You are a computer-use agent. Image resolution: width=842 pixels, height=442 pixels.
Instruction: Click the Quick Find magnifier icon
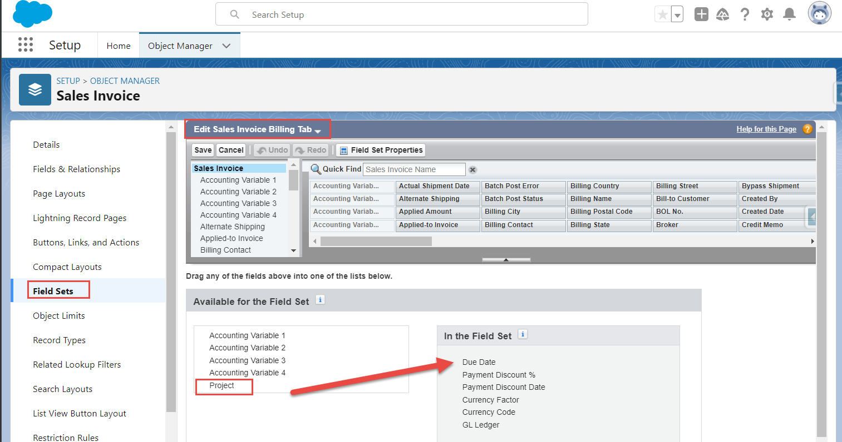[x=316, y=169]
